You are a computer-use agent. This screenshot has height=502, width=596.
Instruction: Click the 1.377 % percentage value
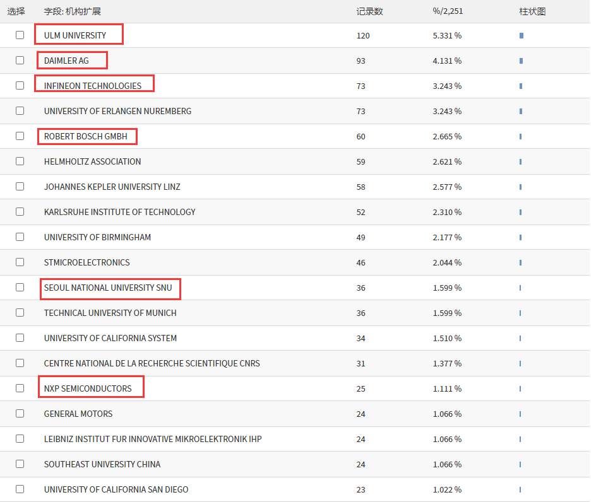[x=447, y=364]
